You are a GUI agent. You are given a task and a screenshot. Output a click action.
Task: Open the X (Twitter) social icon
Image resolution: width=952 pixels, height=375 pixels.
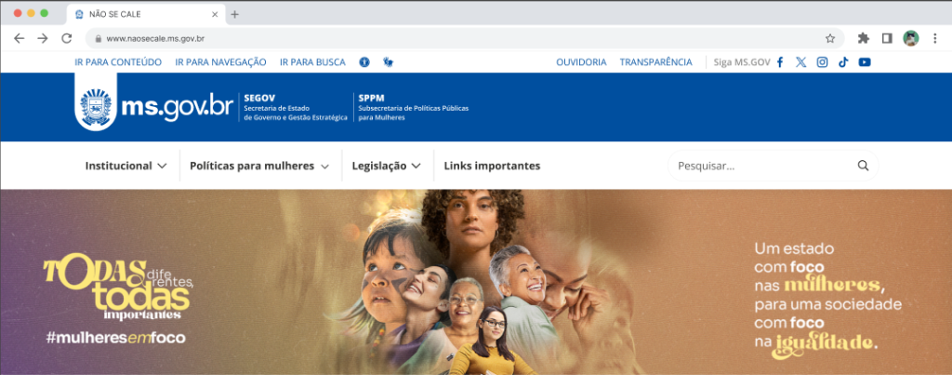pyautogui.click(x=800, y=62)
